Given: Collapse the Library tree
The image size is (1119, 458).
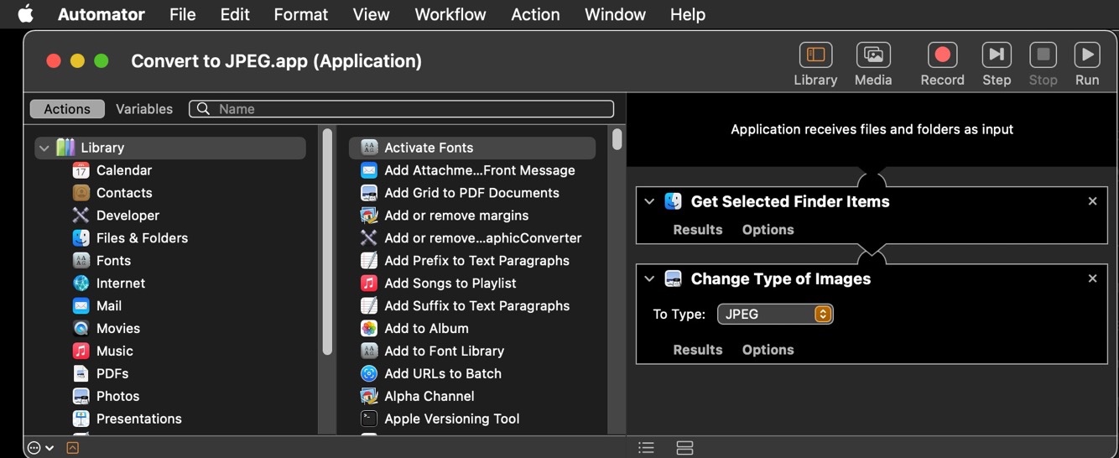Looking at the screenshot, I should pos(44,148).
